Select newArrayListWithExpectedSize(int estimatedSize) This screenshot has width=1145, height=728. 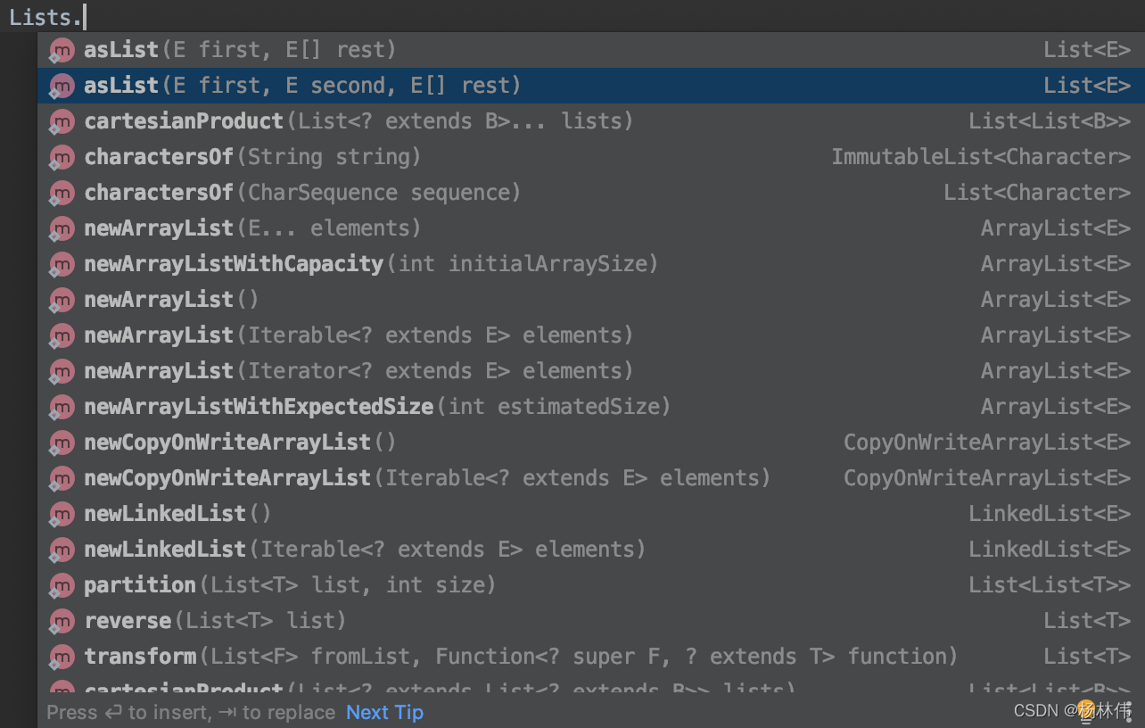click(x=591, y=407)
